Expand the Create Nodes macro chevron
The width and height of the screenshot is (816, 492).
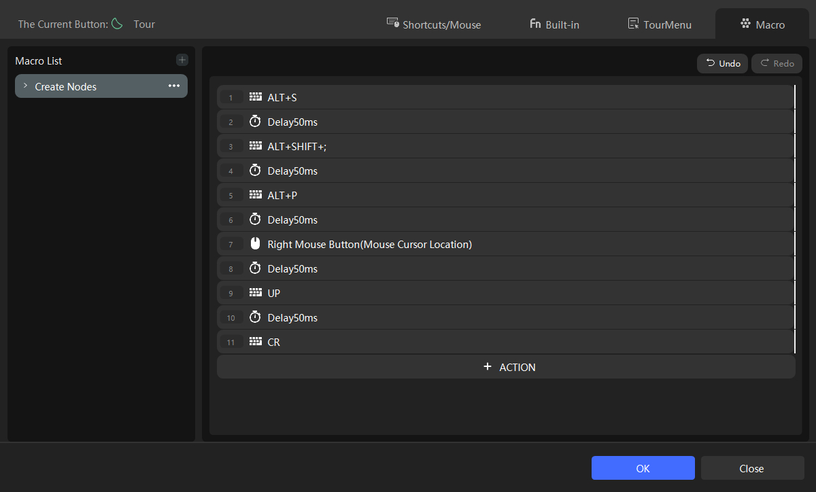[25, 86]
